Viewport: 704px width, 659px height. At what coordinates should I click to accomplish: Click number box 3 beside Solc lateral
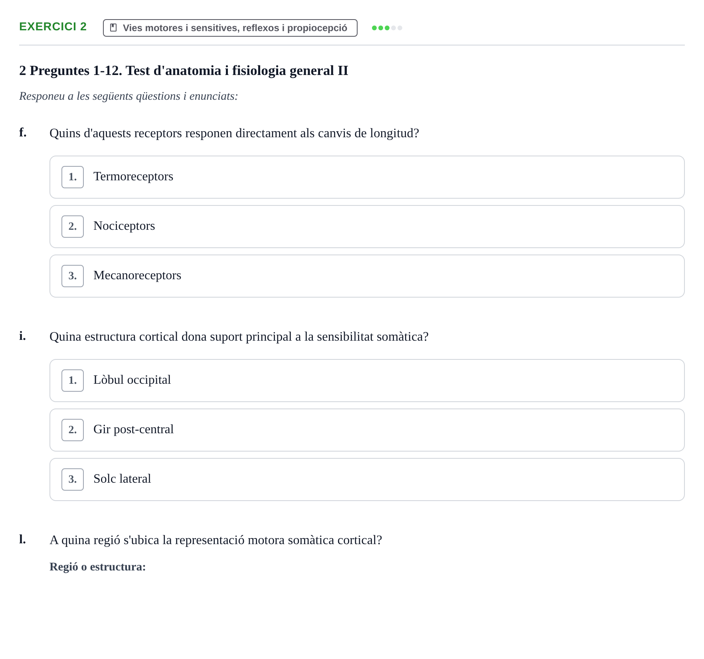73,479
